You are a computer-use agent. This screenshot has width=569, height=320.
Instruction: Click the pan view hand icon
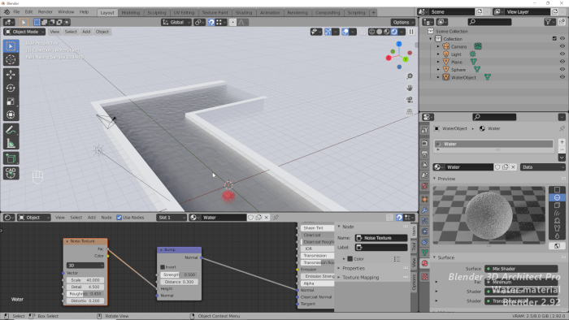tap(410, 88)
